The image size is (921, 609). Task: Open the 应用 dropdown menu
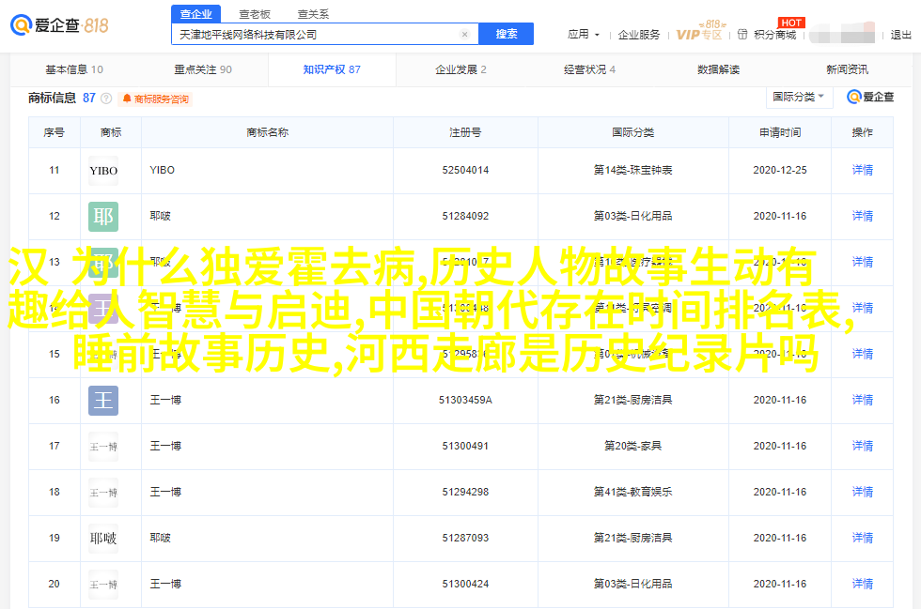tap(584, 35)
